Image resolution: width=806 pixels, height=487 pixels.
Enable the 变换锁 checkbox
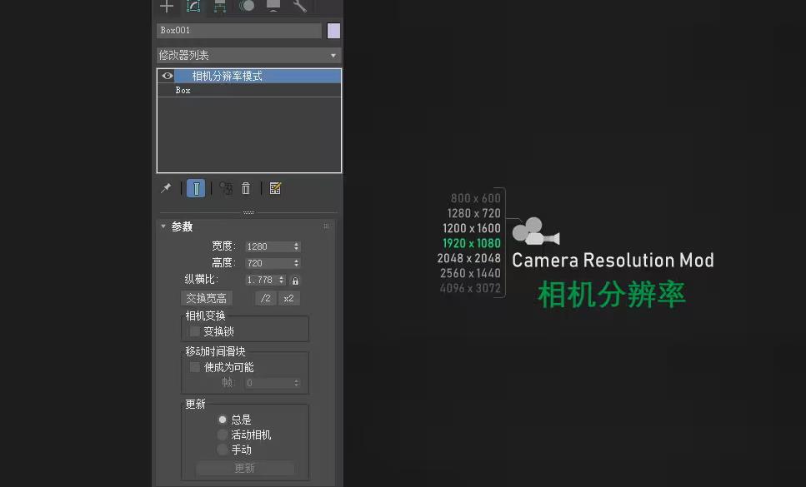pyautogui.click(x=195, y=331)
